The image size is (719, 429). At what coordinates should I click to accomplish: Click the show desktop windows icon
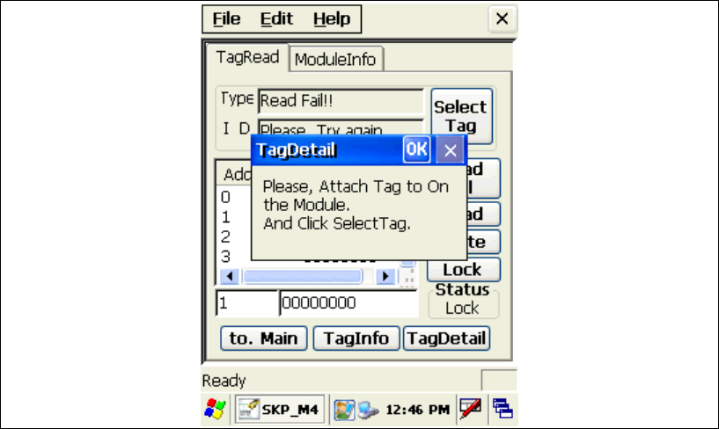coord(503,409)
